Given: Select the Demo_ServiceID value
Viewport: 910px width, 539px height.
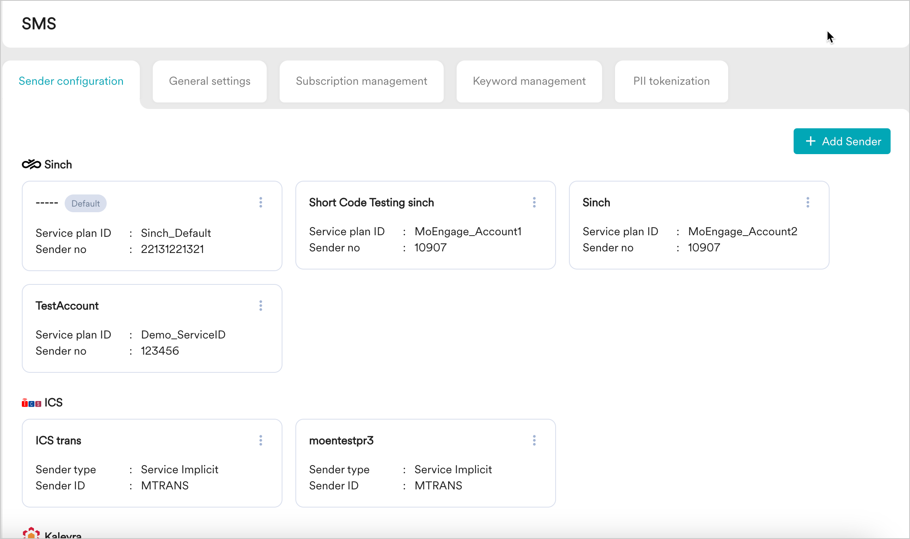Looking at the screenshot, I should tap(183, 335).
